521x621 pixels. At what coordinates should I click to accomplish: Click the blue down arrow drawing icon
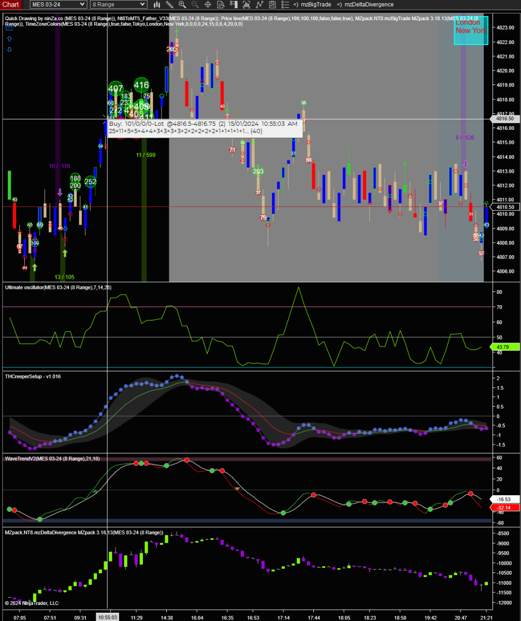(x=9, y=50)
